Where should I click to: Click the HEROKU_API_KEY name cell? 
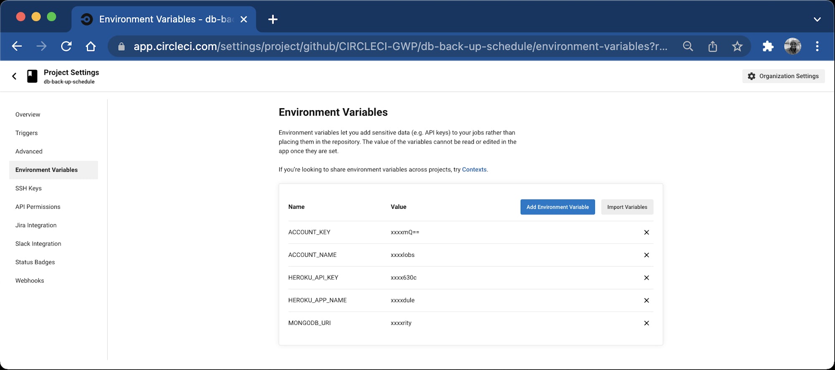tap(313, 278)
